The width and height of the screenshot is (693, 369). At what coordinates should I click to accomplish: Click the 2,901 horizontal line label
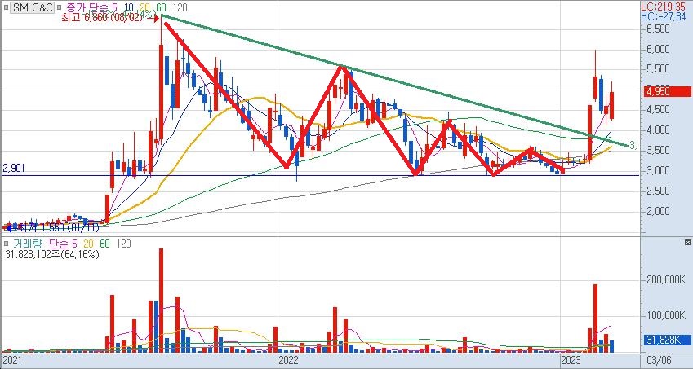pyautogui.click(x=14, y=168)
